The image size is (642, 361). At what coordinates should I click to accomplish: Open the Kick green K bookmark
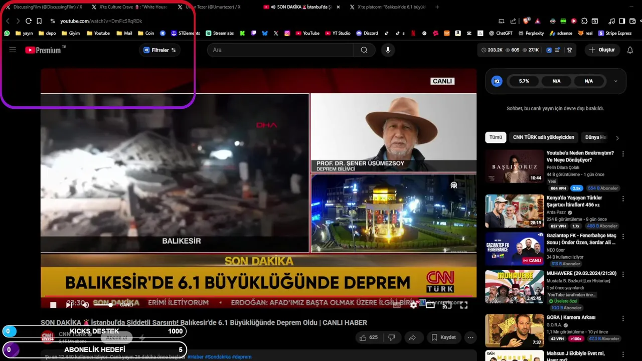242,33
